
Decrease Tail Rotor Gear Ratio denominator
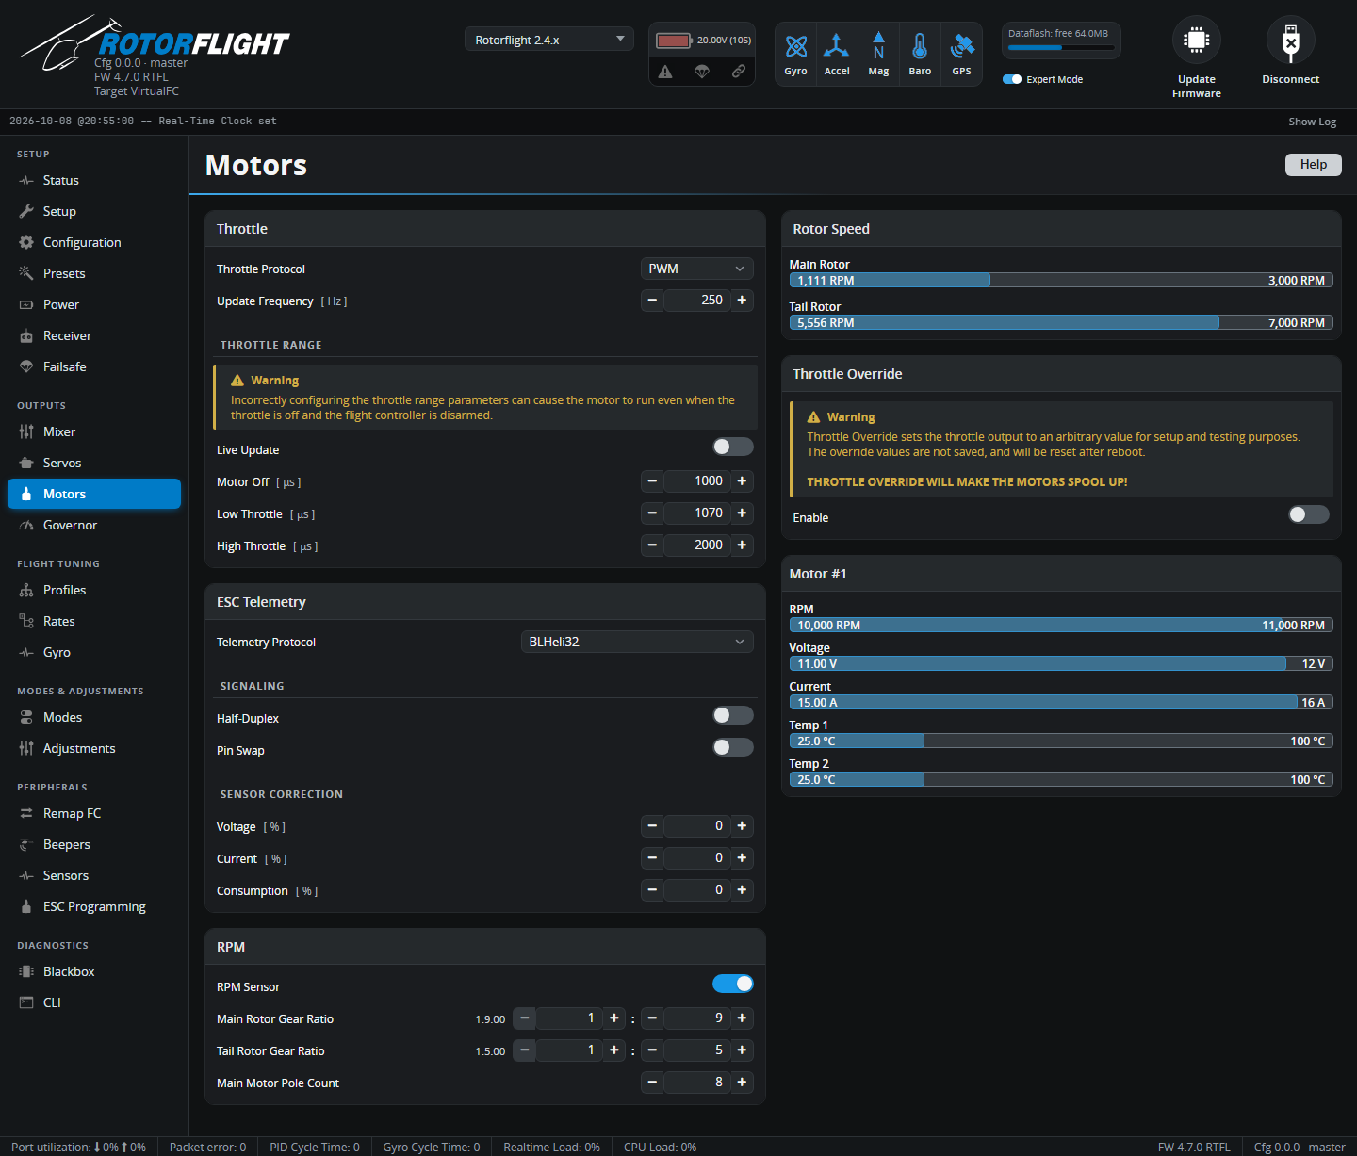652,1050
